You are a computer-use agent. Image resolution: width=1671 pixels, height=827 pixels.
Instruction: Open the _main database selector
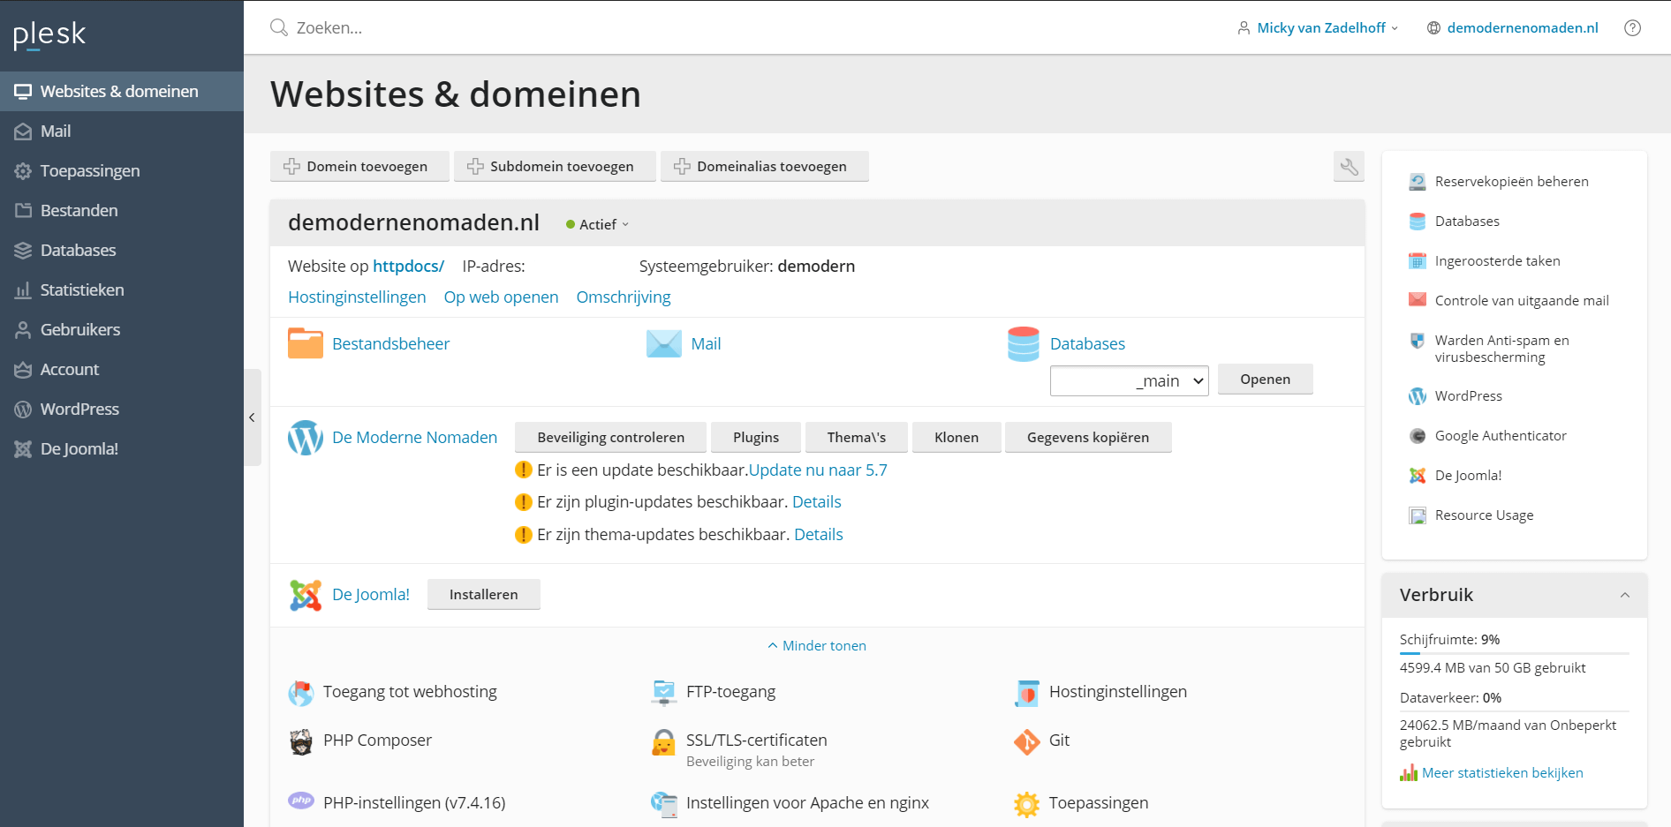click(1129, 380)
